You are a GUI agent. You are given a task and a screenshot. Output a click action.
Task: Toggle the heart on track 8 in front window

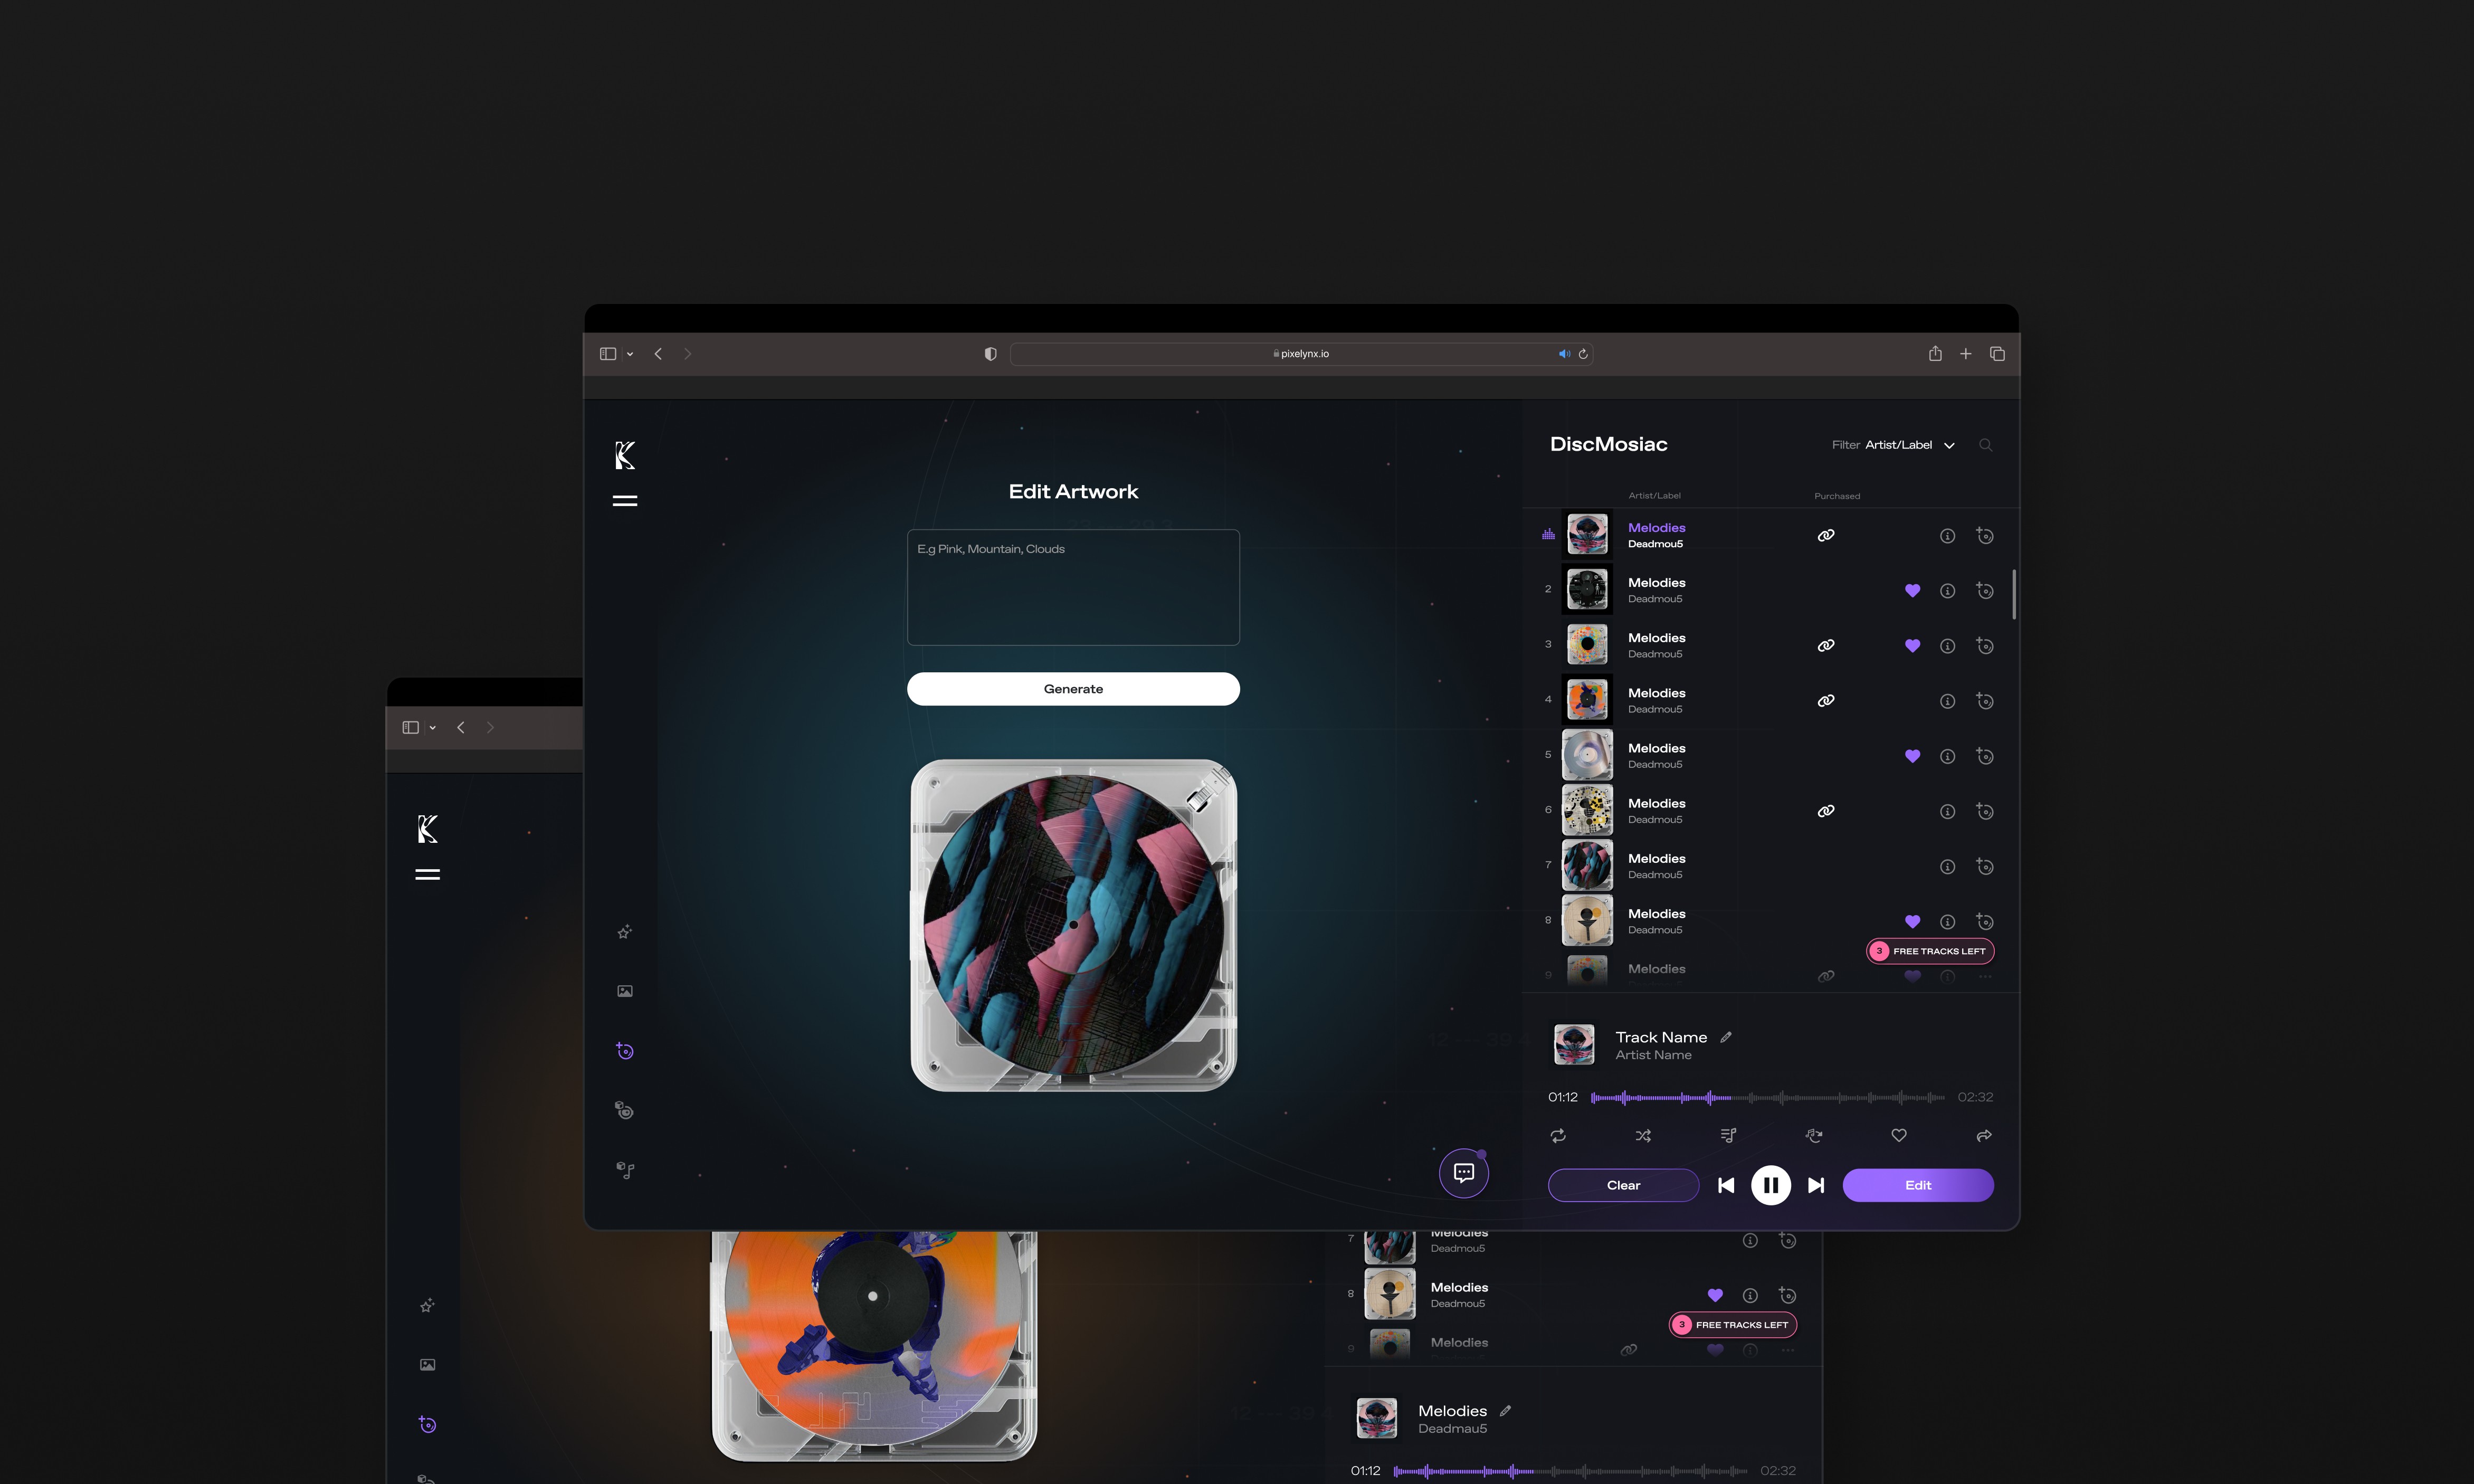1913,922
